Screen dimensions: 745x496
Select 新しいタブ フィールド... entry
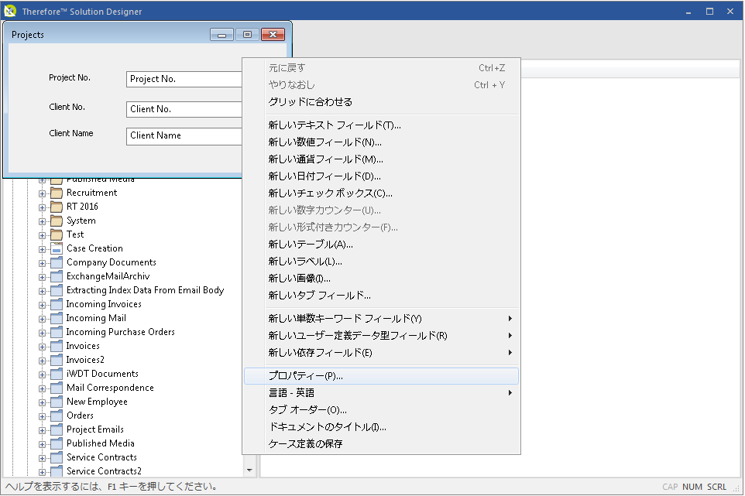(x=381, y=296)
